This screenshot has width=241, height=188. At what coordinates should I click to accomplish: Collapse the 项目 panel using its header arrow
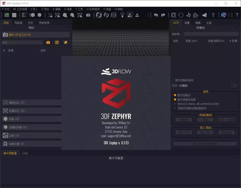click(68, 27)
